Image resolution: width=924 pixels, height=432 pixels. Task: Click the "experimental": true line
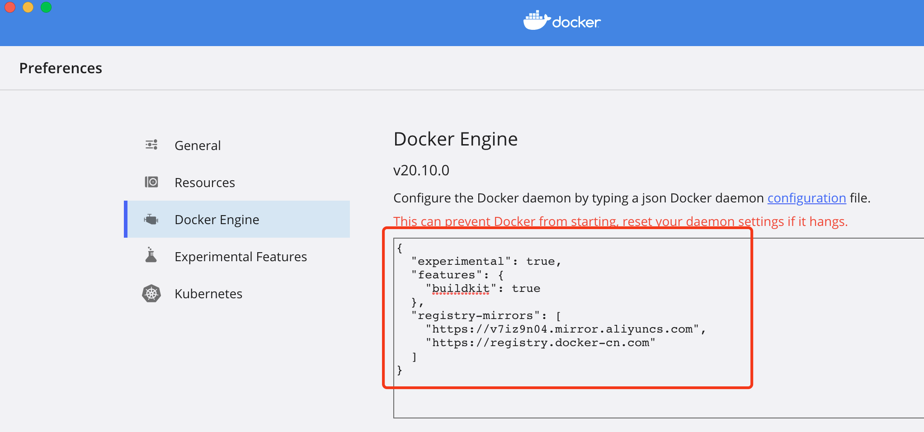(x=486, y=262)
